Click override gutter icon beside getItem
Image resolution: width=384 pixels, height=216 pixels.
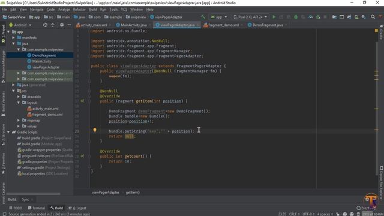(x=82, y=101)
